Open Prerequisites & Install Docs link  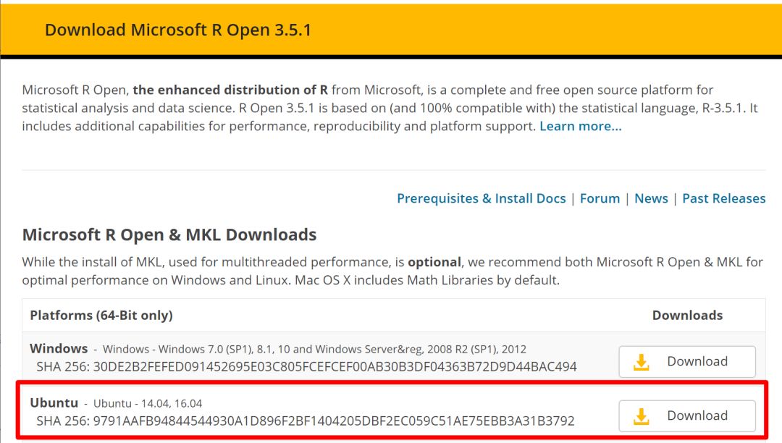[481, 198]
